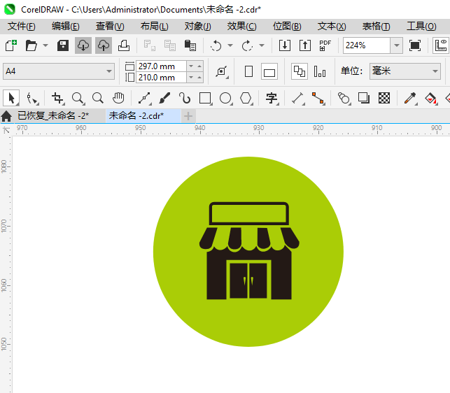
Task: Open the 效果(C) menu
Action: [241, 27]
